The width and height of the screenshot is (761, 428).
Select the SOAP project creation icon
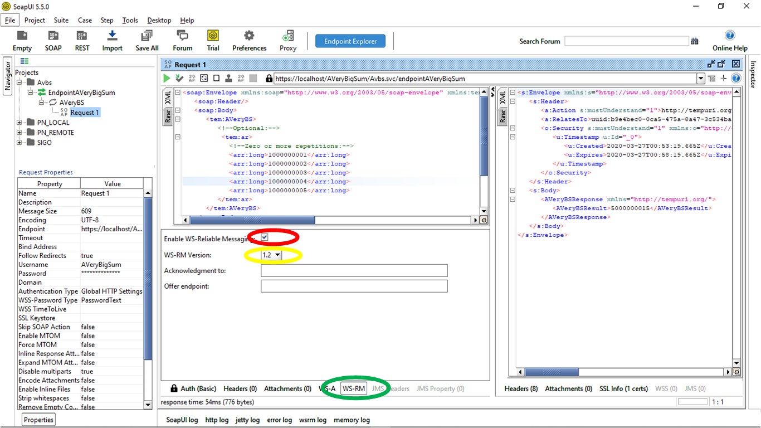point(53,40)
